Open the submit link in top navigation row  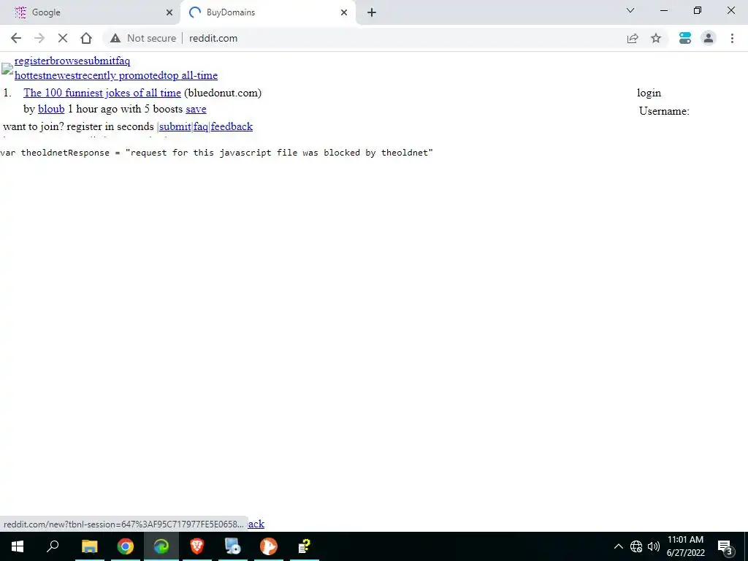tap(99, 61)
